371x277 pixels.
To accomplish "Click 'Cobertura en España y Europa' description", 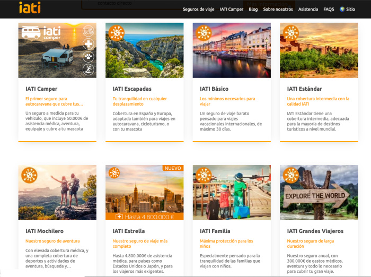I will click(x=144, y=121).
